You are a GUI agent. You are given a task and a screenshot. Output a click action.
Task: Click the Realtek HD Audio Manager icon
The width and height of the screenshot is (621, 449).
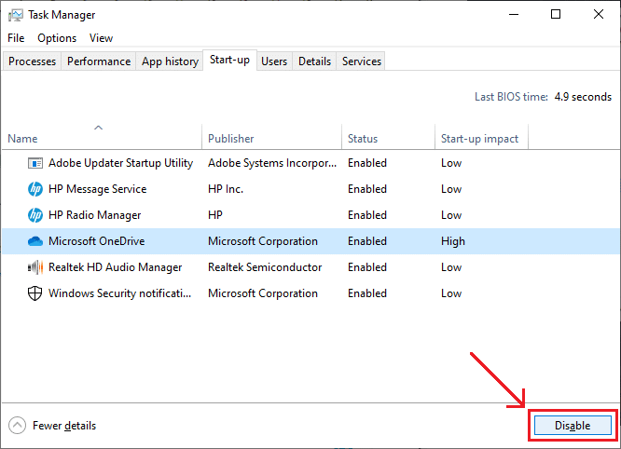[x=35, y=267]
